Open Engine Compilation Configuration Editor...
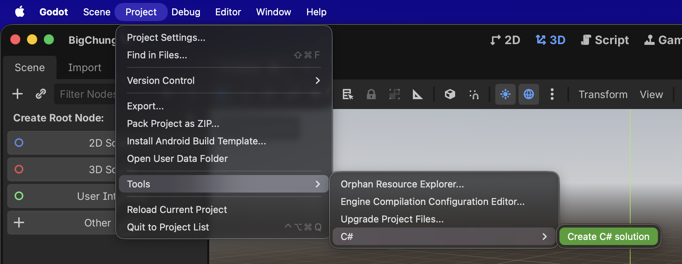The height and width of the screenshot is (264, 682). point(444,202)
